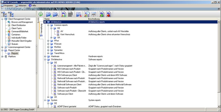Collapse the SWdetective folder
The image size is (221, 112).
coord(45,59)
